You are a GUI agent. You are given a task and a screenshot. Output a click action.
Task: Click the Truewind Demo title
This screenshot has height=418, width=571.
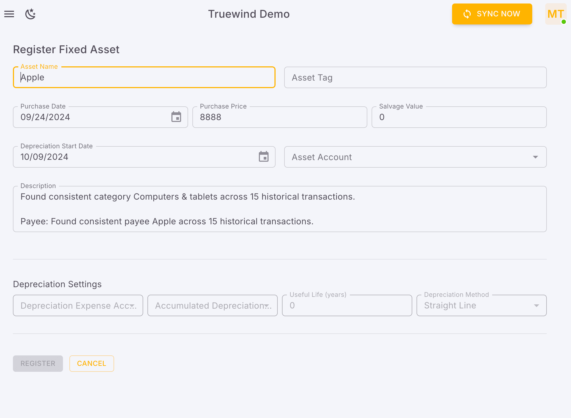coord(249,14)
